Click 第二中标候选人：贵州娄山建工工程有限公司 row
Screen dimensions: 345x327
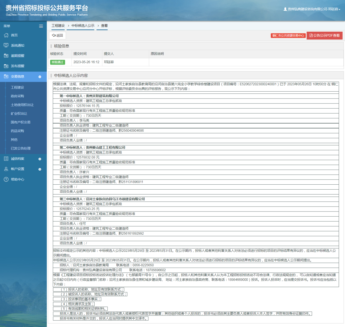coord(196,148)
